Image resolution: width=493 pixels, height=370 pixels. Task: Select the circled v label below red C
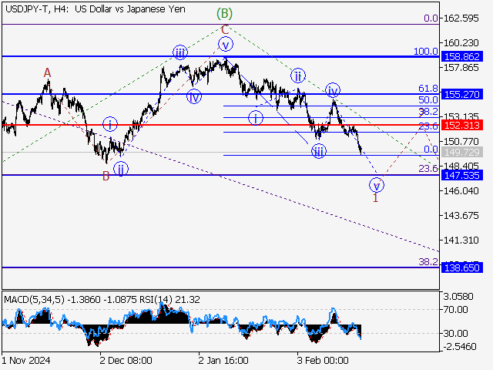(x=225, y=45)
